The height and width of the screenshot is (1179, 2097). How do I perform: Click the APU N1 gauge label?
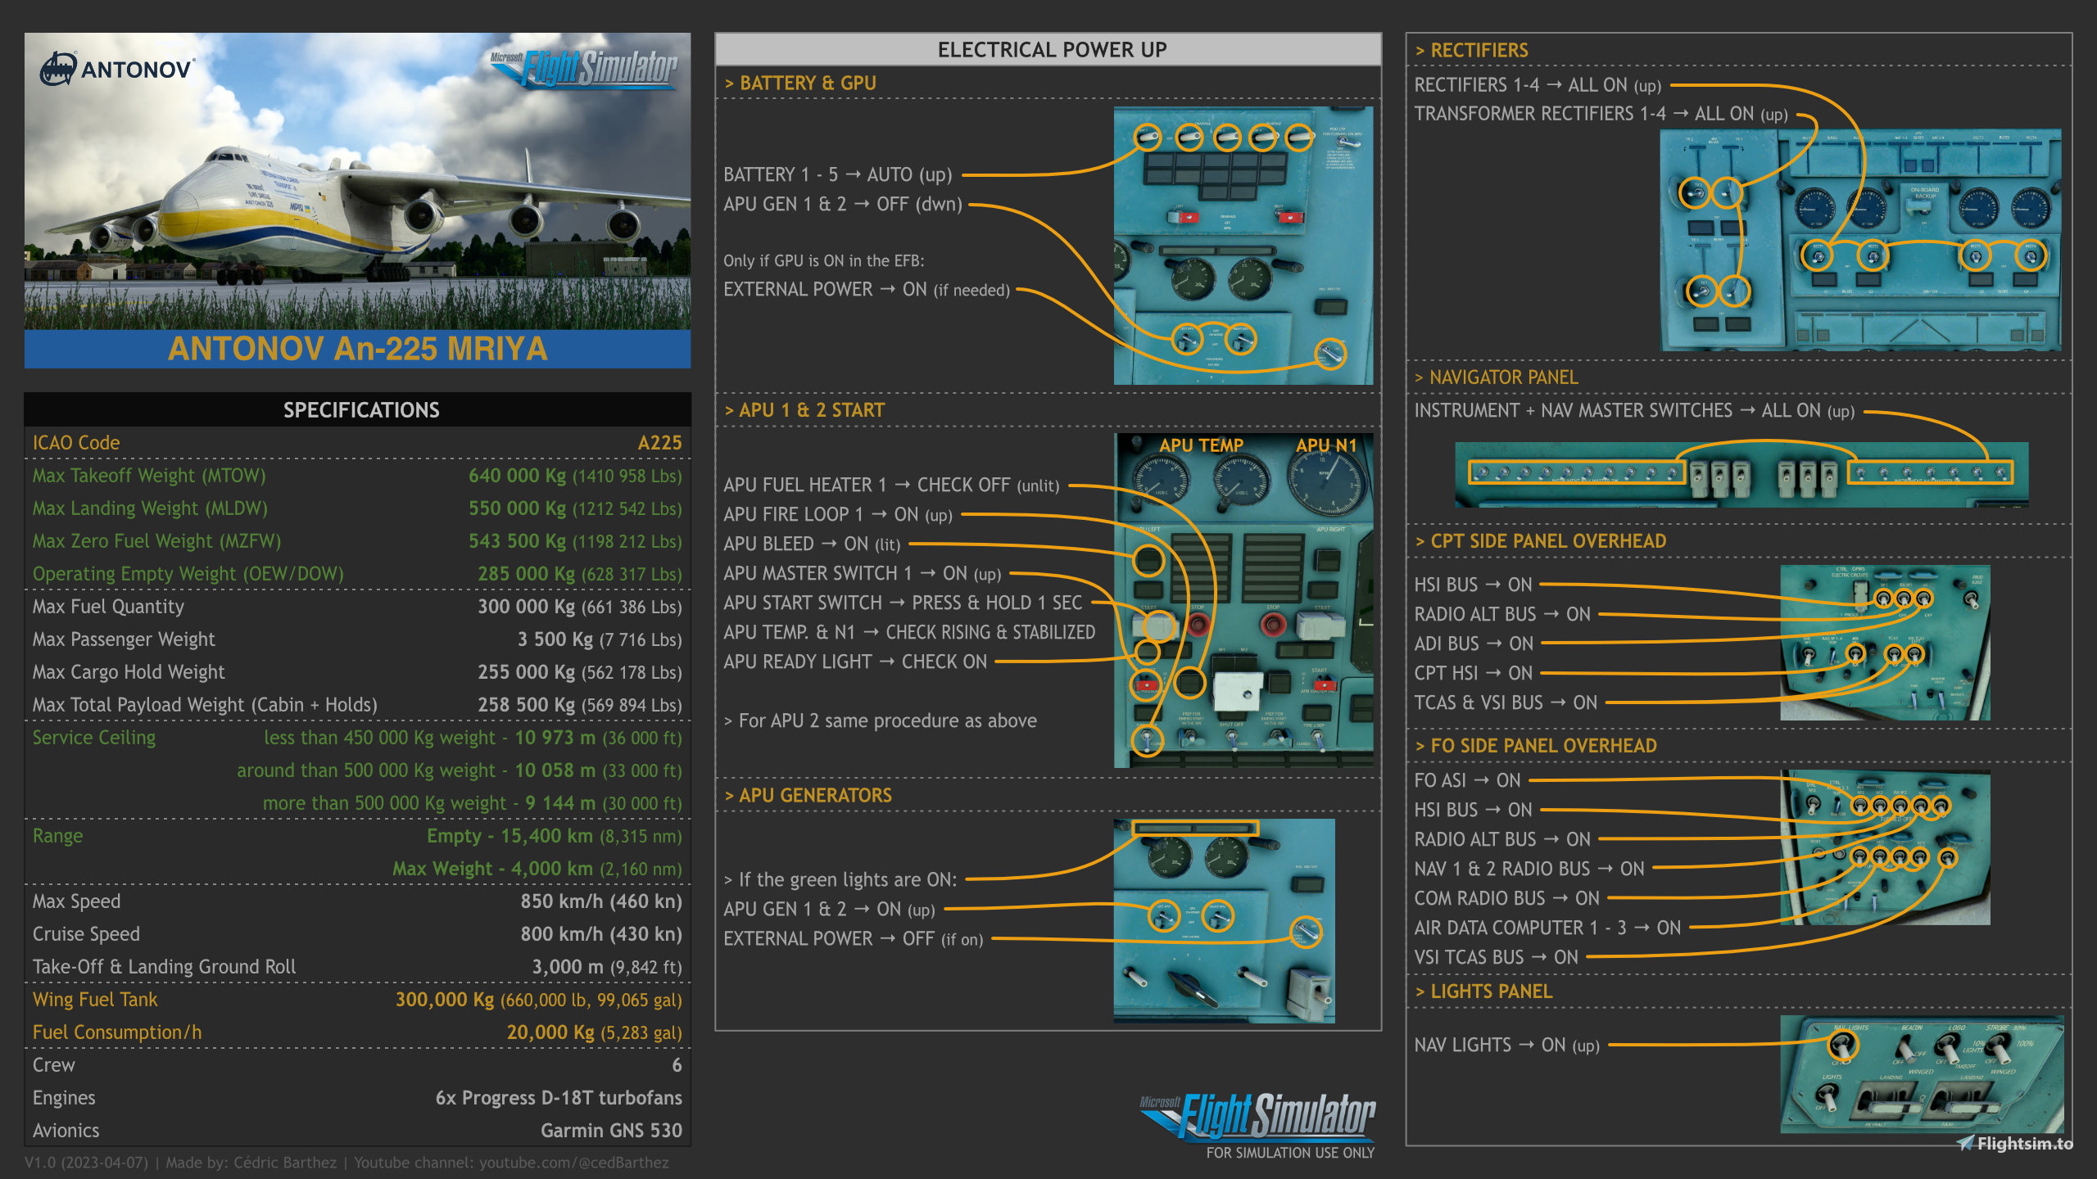click(1326, 445)
